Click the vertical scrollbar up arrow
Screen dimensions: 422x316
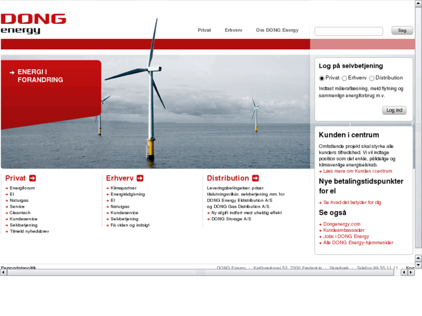(x=419, y=3)
